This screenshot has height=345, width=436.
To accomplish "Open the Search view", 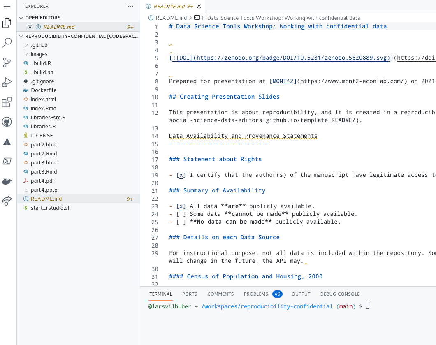I will 7,42.
